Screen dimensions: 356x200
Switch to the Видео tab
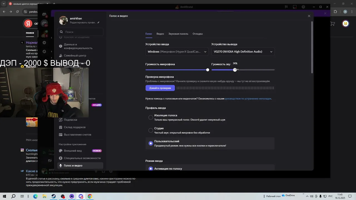[x=160, y=34]
